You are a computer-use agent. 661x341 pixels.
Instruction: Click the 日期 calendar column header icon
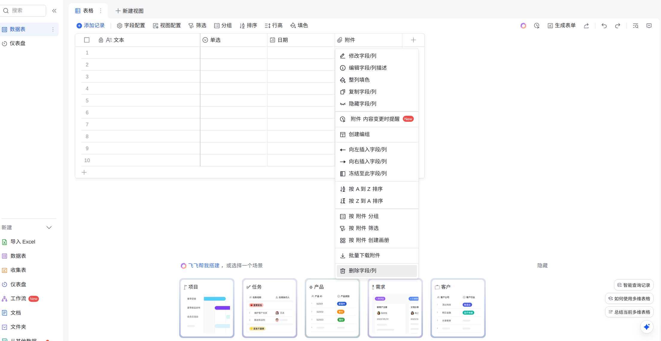pos(272,40)
